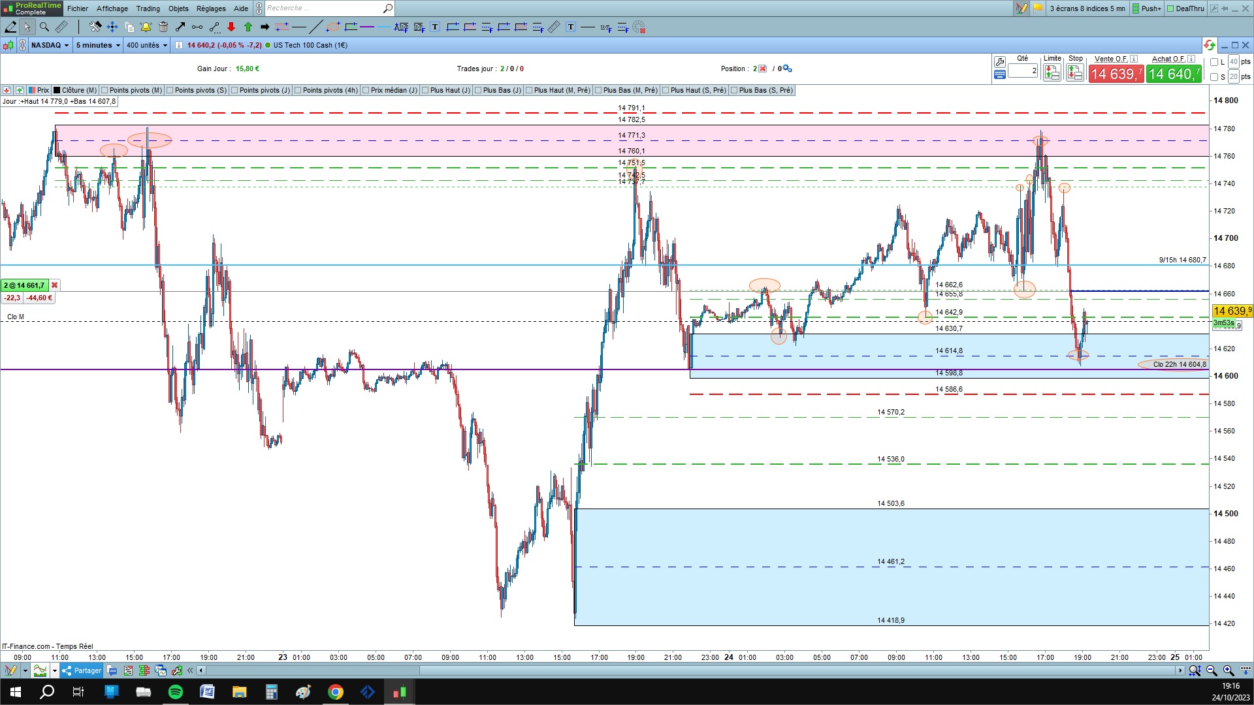Enable the L limit points checkbox

pyautogui.click(x=1214, y=62)
